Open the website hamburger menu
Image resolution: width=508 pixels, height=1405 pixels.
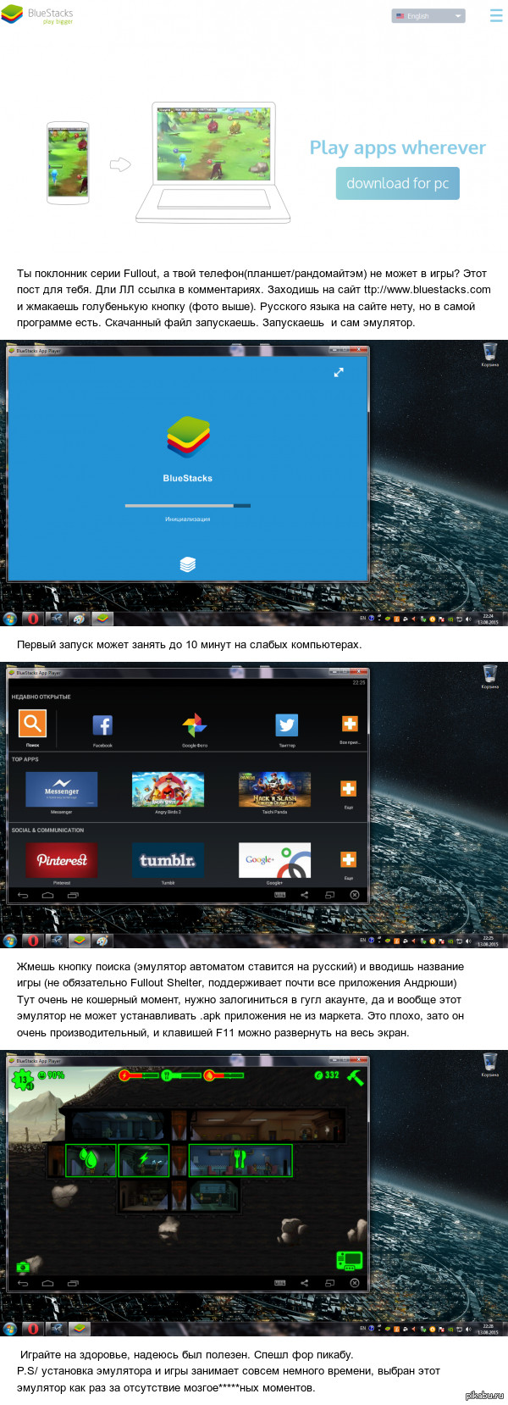coord(496,16)
